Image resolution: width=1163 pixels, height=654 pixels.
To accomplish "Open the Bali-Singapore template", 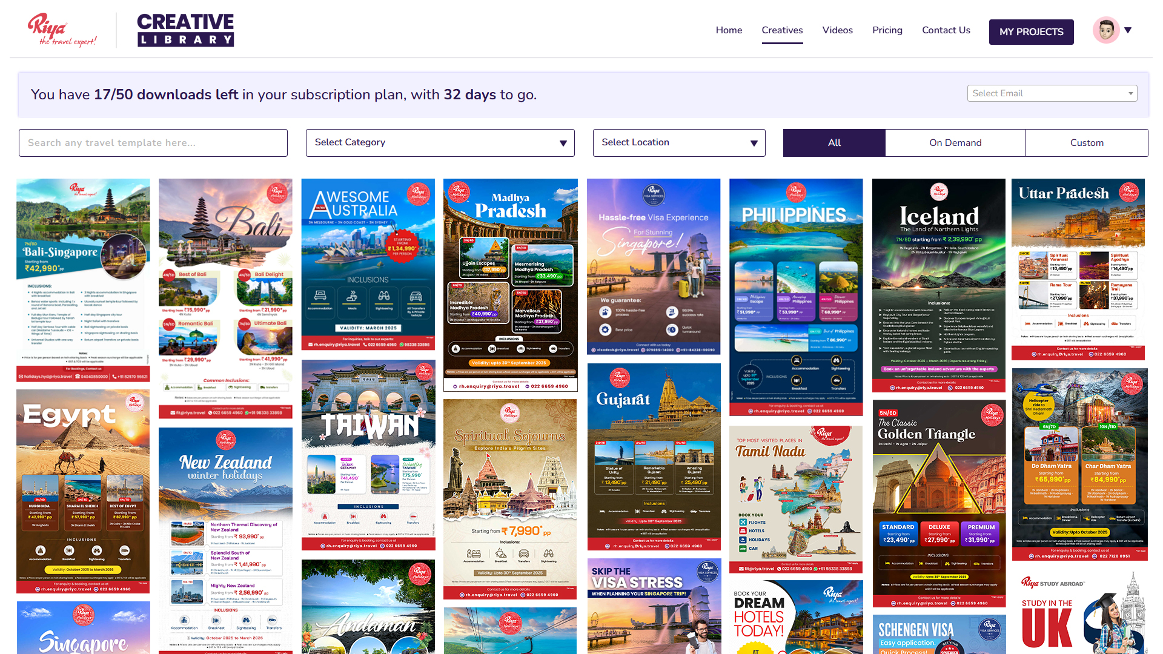I will pyautogui.click(x=83, y=280).
